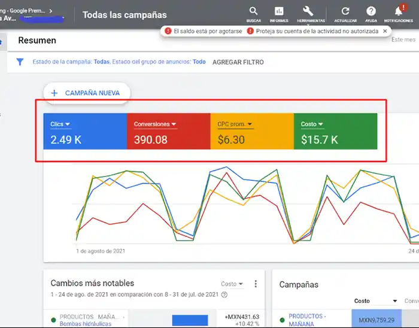Click the '1 de agosto de 2021' axis label
The height and width of the screenshot is (328, 419).
click(101, 251)
